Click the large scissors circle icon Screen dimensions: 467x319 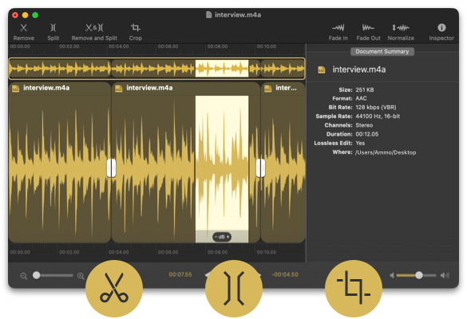click(114, 289)
